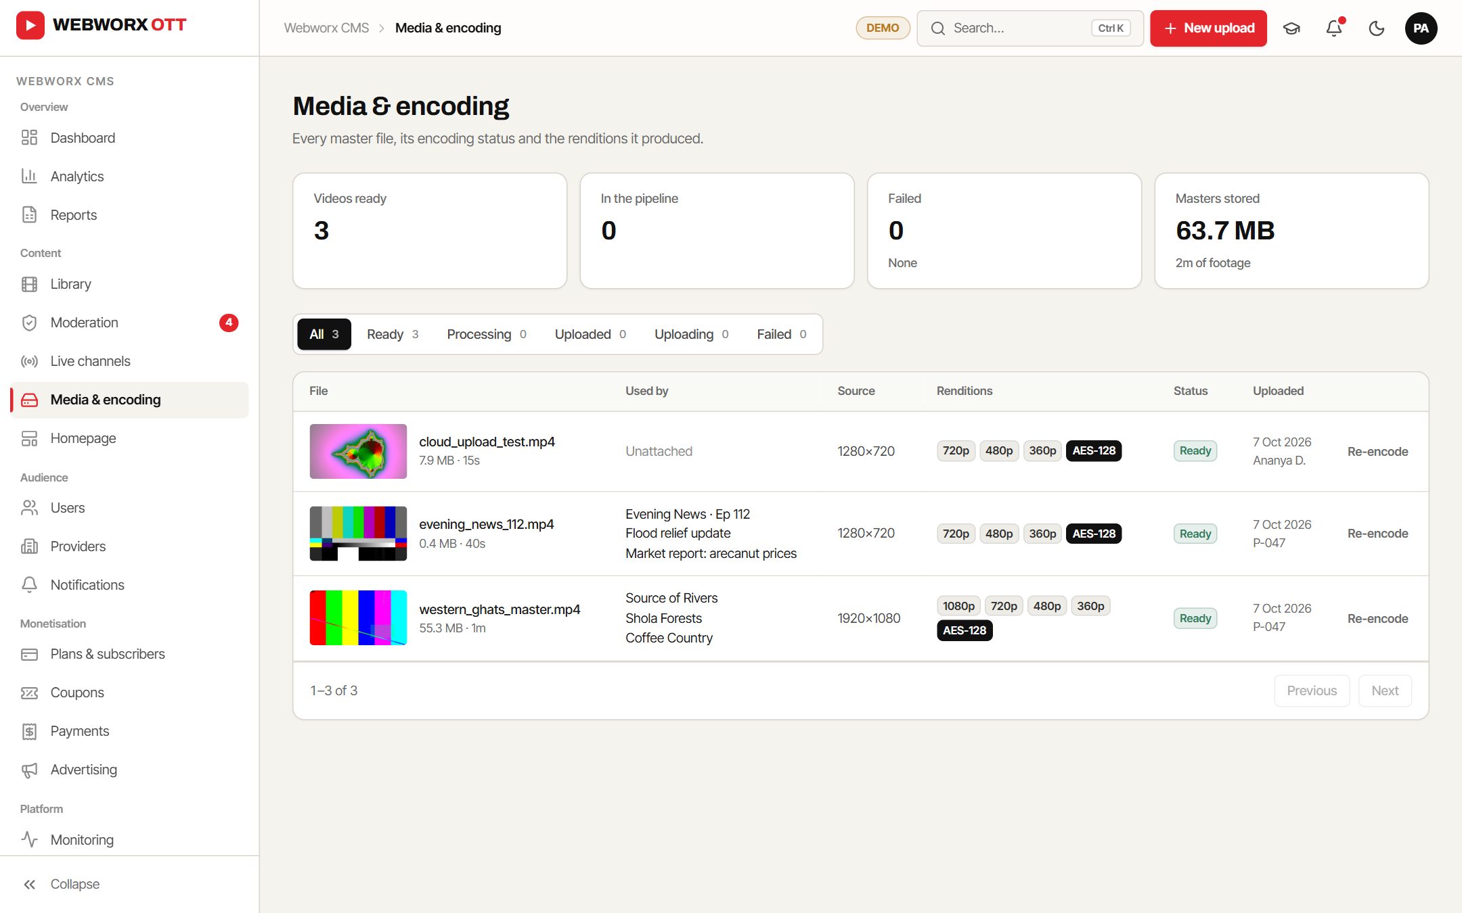Image resolution: width=1462 pixels, height=913 pixels.
Task: Open the evening_news_112.mp4 test-pattern thumbnail
Action: coord(358,533)
